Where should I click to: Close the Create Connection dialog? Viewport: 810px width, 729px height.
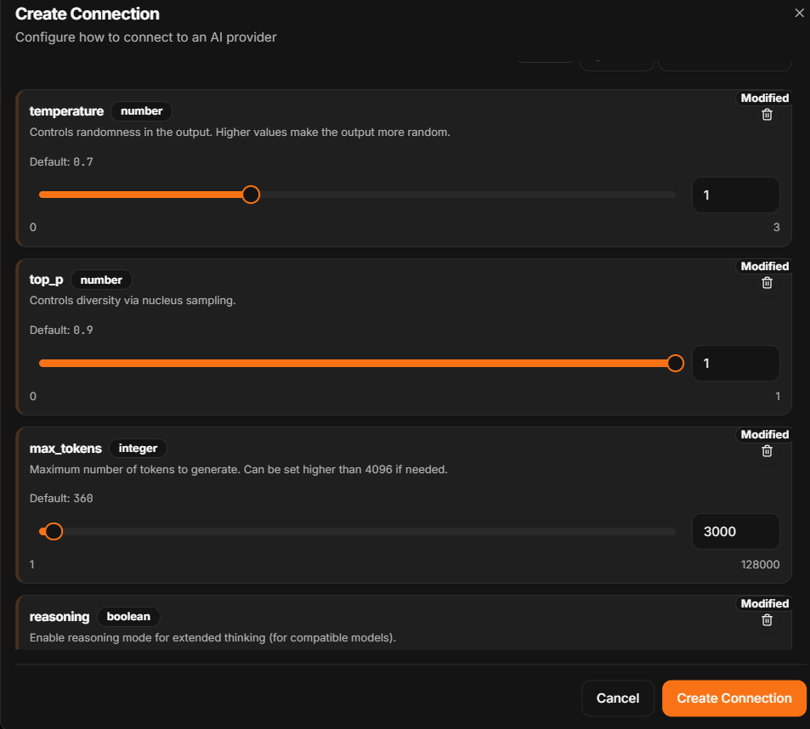799,13
